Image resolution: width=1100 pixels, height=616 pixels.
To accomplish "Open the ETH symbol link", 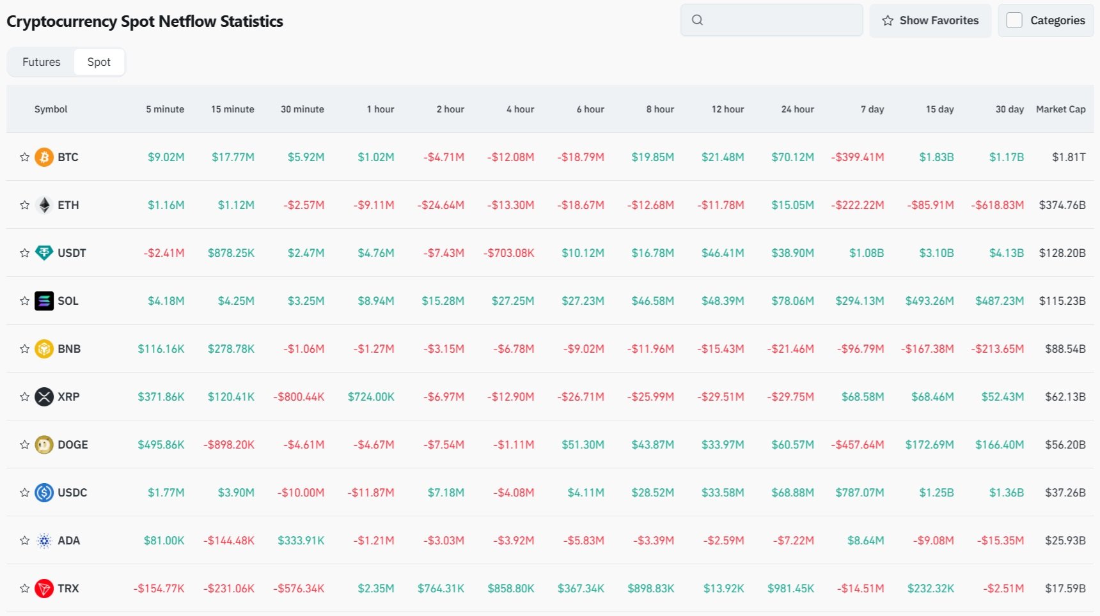I will click(x=68, y=205).
